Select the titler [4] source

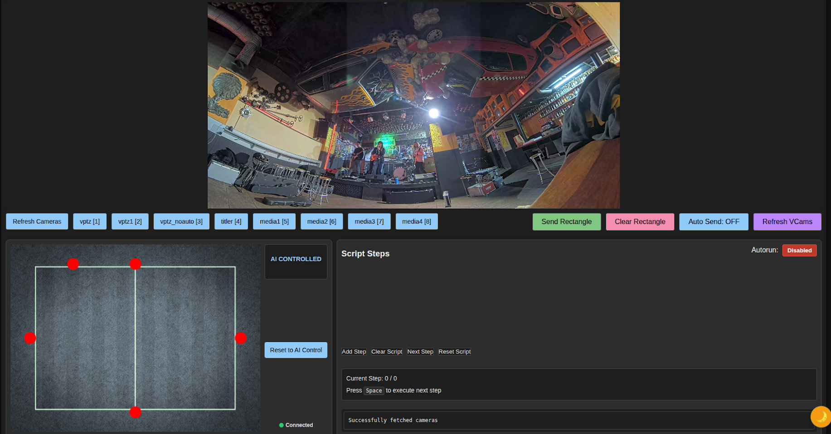[x=231, y=221]
